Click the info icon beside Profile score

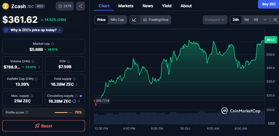27,112
